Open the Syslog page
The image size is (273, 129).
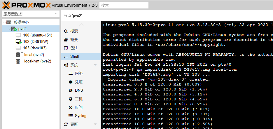click(x=81, y=116)
